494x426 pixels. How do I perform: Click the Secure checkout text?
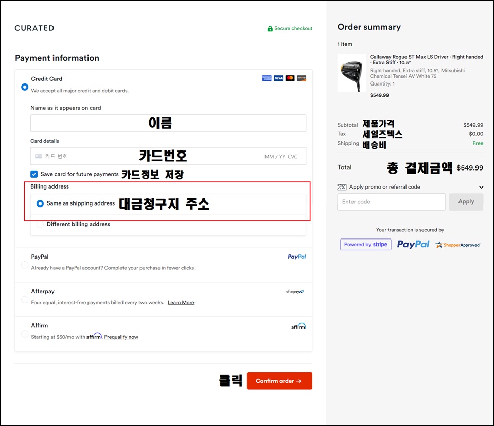[293, 28]
